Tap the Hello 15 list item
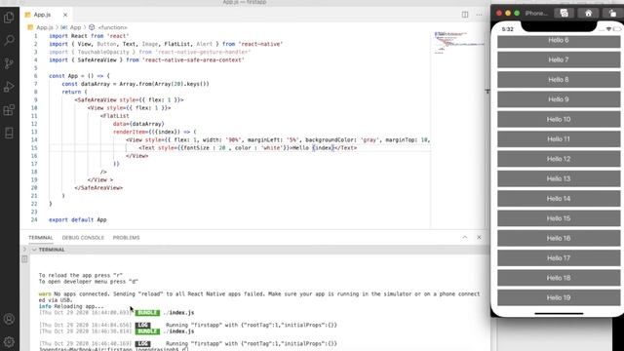 [559, 218]
